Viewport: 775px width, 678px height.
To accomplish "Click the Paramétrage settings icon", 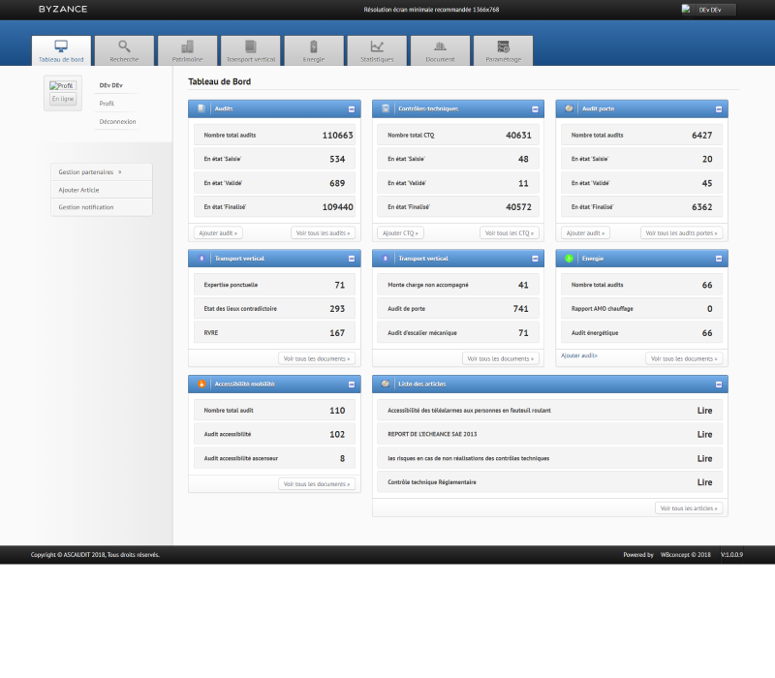I will click(x=503, y=46).
